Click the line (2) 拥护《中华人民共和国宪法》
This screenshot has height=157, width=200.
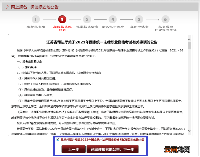[55, 84]
